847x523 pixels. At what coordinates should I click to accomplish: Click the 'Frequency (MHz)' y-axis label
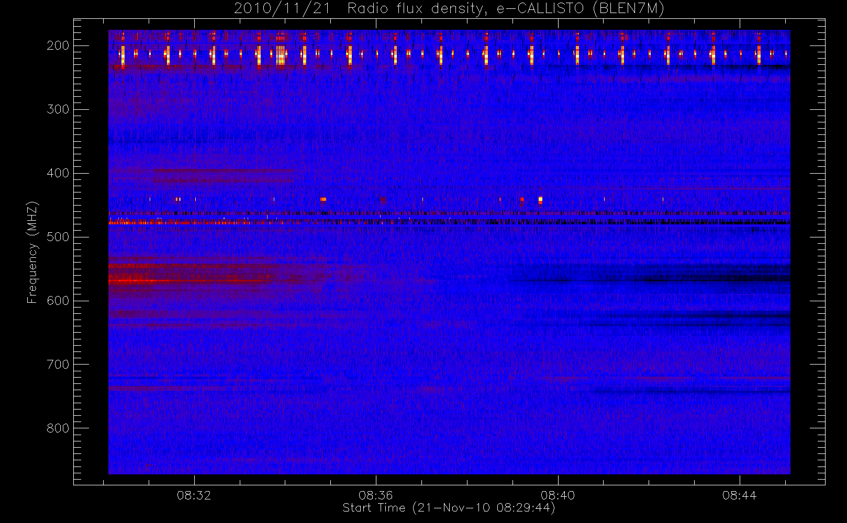32,252
